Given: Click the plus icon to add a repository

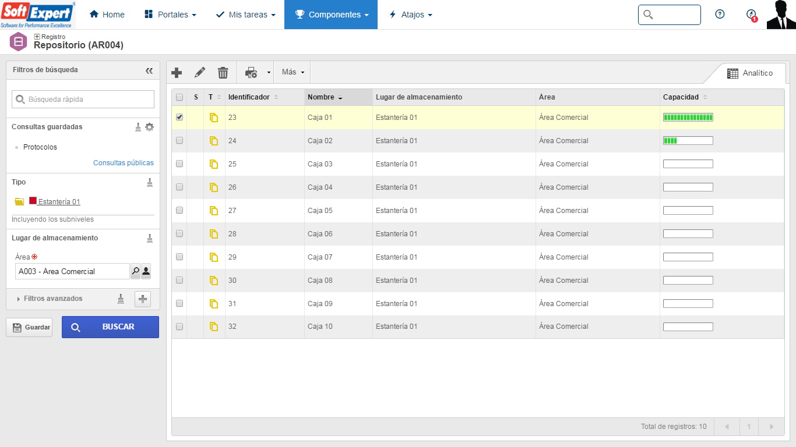Looking at the screenshot, I should pyautogui.click(x=177, y=72).
